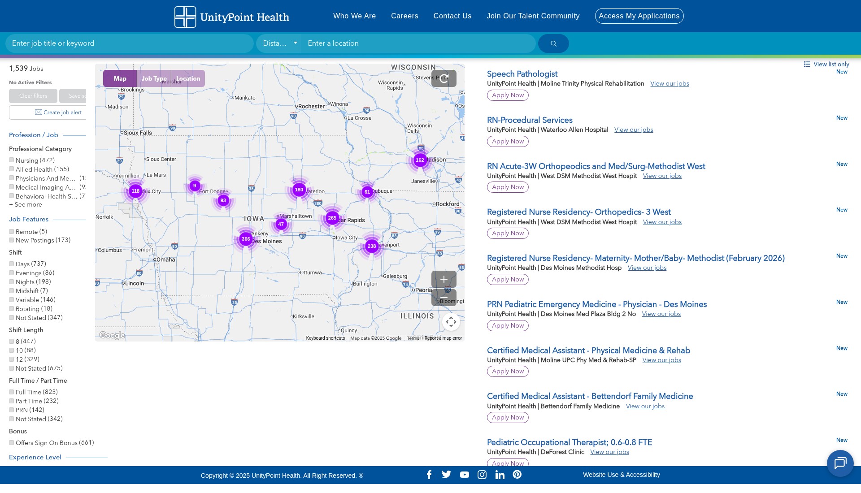
Task: Open the RN-Procedural Services job title
Action: (530, 120)
